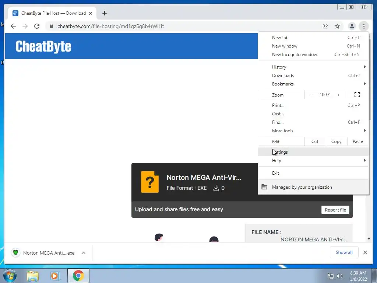
Task: Expand the More tools submenu
Action: coord(313,131)
